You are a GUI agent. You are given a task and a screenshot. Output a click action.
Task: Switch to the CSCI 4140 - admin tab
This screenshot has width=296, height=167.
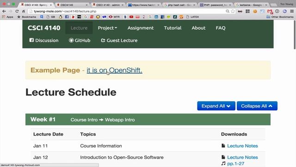(x=108, y=5)
